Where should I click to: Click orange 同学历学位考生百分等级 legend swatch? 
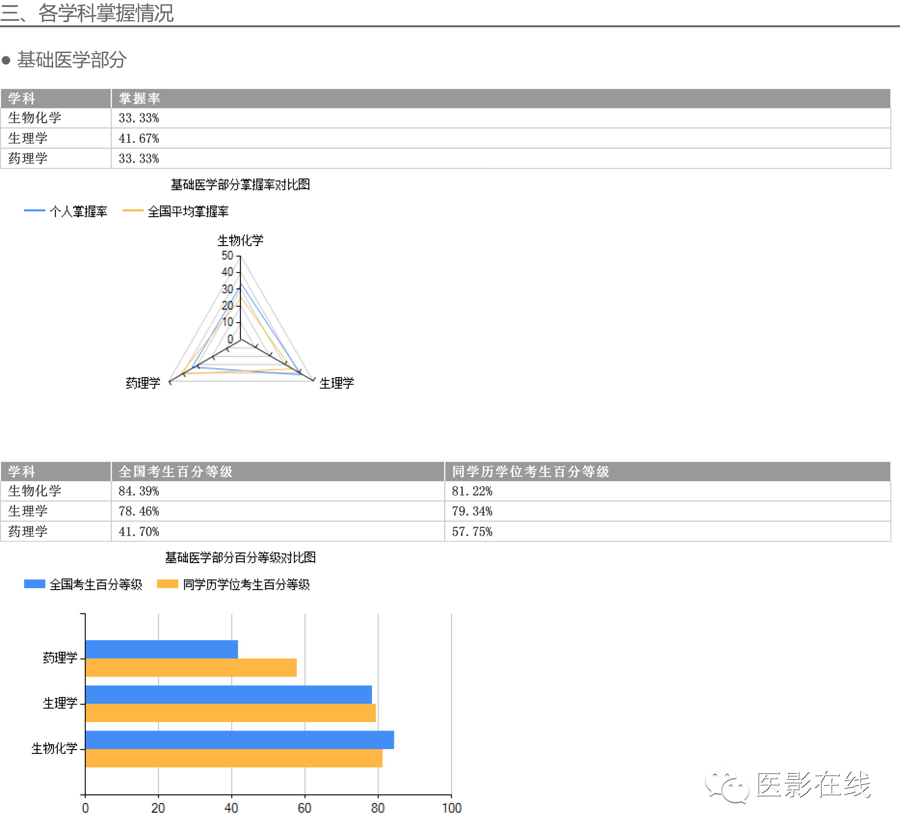pos(167,584)
